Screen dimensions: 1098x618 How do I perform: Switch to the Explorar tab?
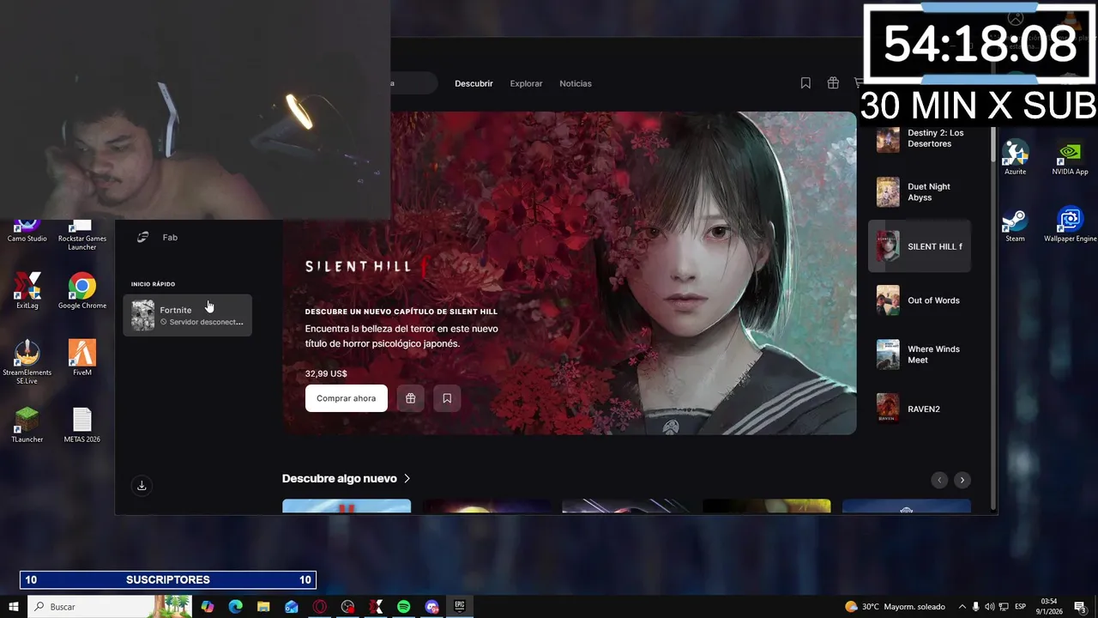pos(526,83)
